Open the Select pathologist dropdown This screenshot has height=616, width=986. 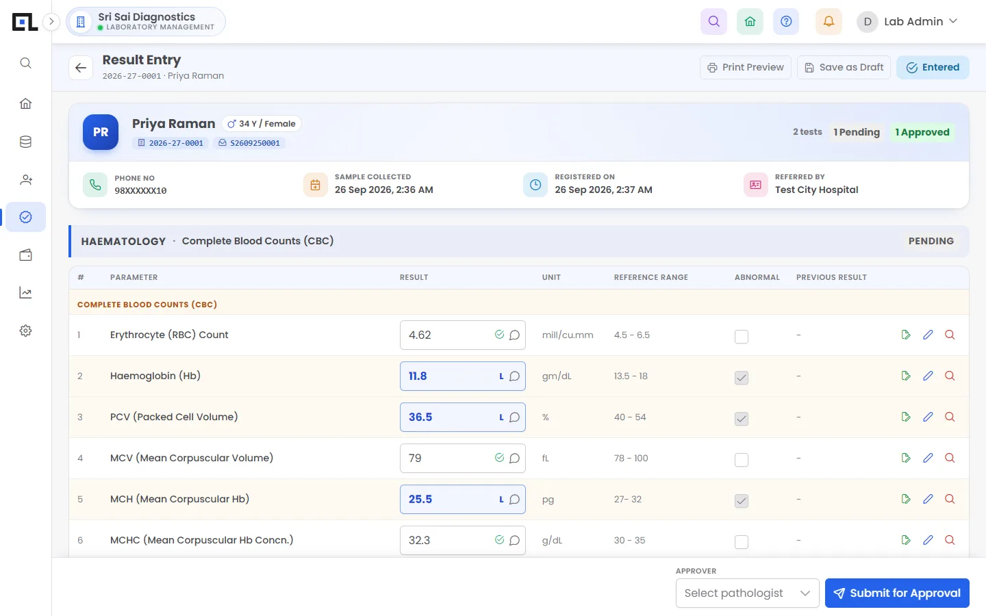747,593
